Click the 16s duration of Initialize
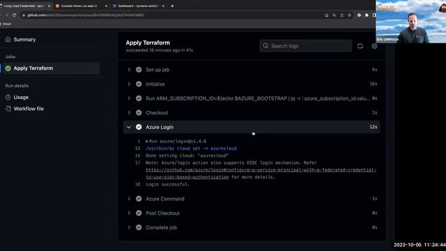 (x=374, y=84)
